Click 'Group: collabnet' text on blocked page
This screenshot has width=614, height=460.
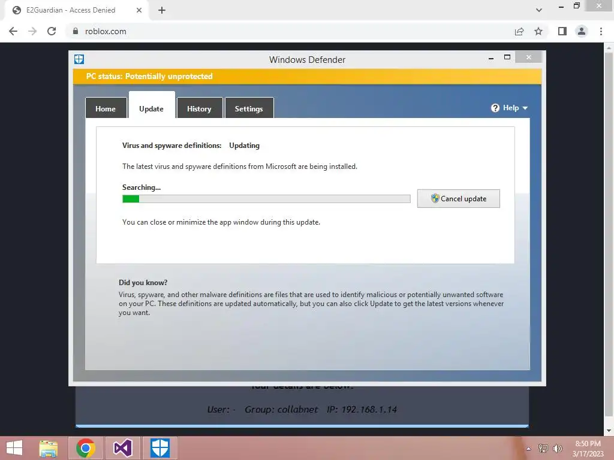point(281,410)
